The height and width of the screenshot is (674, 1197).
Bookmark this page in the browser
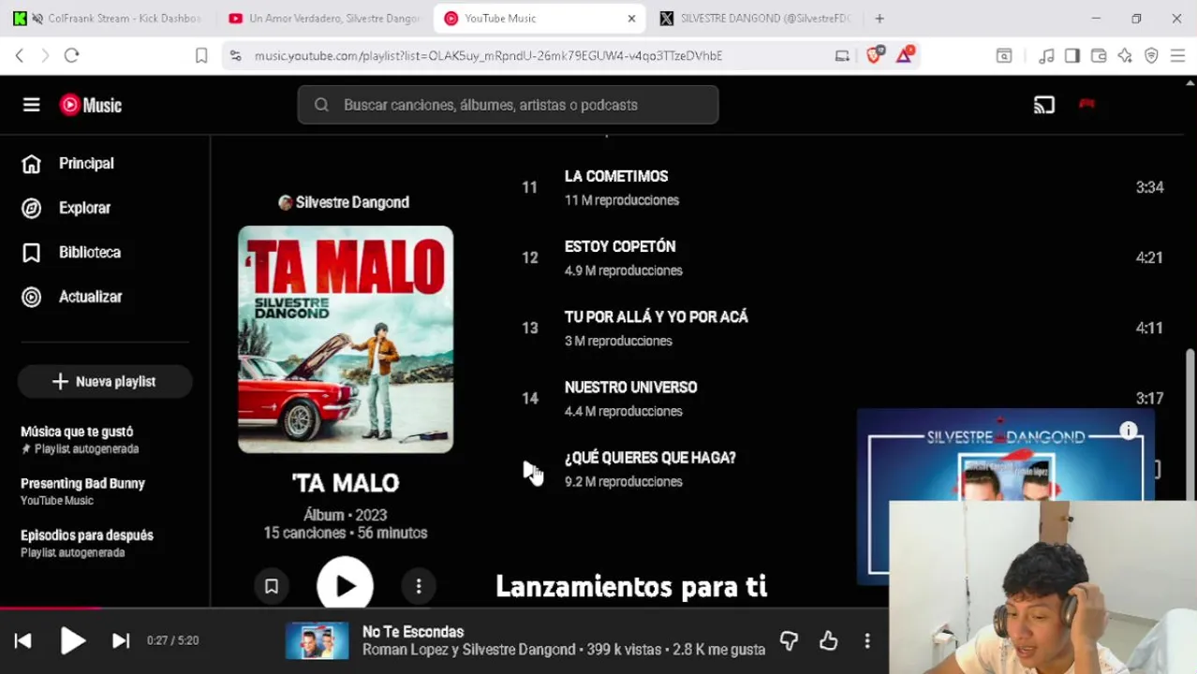tap(200, 56)
